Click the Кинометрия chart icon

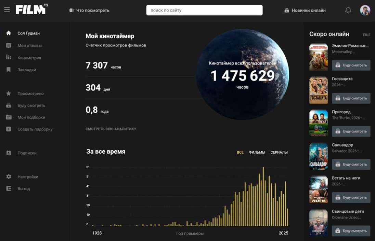(x=9, y=57)
